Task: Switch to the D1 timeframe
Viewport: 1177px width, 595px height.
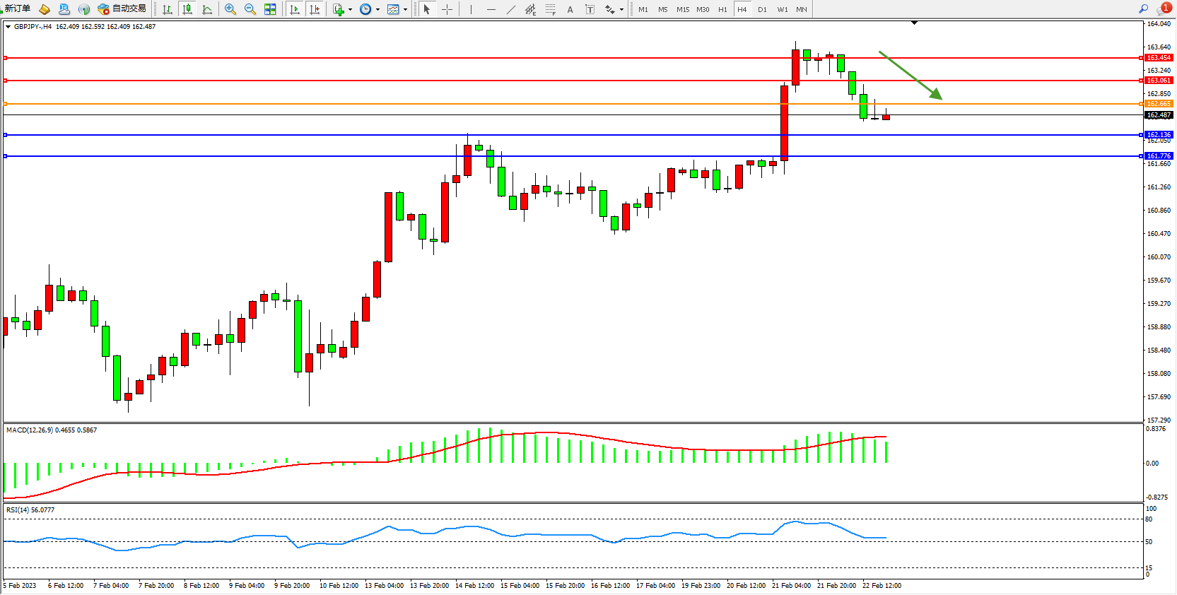Action: tap(762, 9)
